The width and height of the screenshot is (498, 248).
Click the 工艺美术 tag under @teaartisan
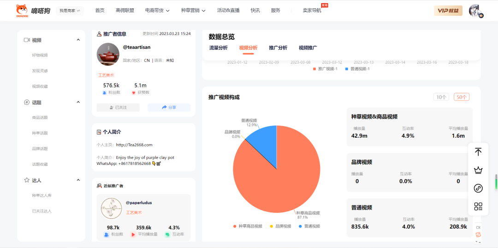click(x=106, y=75)
